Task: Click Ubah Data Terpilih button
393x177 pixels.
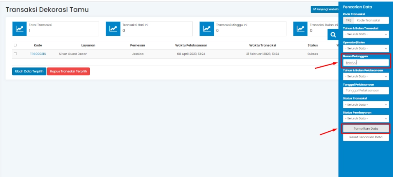Action: click(29, 71)
